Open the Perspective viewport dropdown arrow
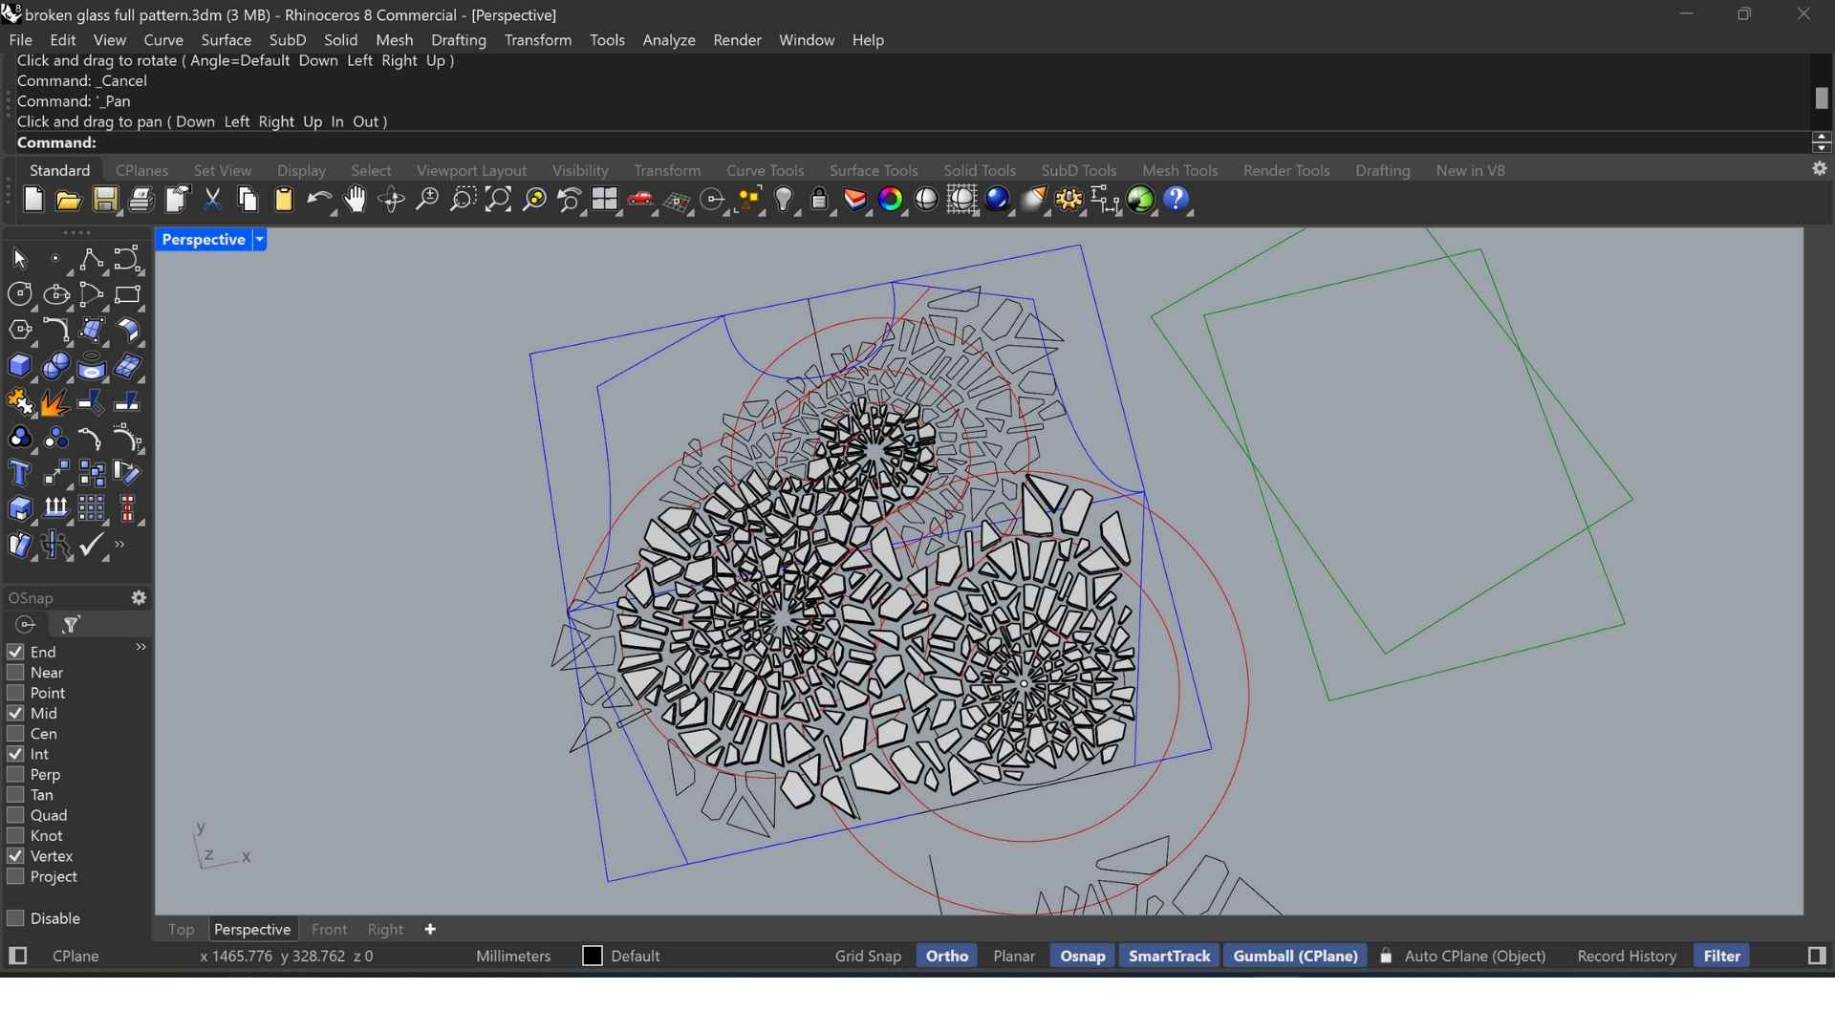1835x1032 pixels. pyautogui.click(x=260, y=240)
